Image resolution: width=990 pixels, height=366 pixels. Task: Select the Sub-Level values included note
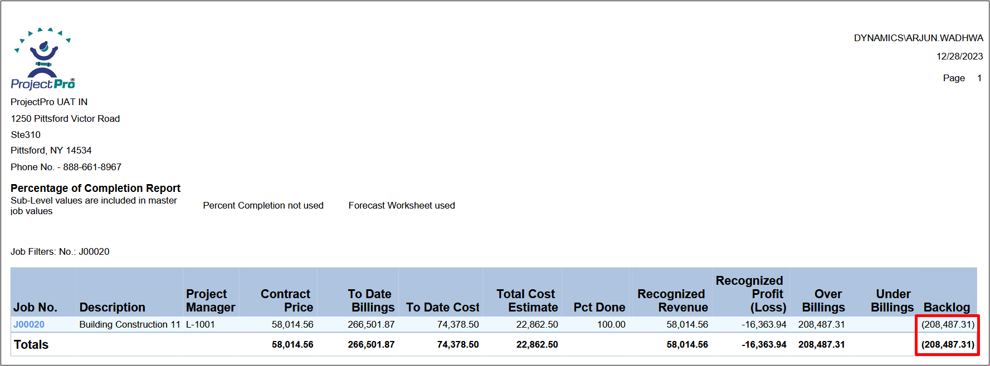coord(94,205)
